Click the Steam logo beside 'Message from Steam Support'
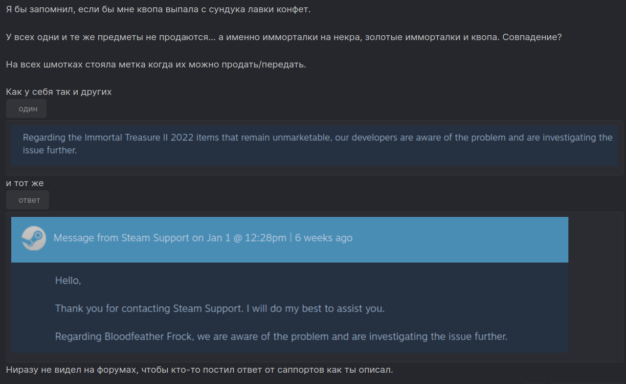The width and height of the screenshot is (626, 384). (33, 239)
